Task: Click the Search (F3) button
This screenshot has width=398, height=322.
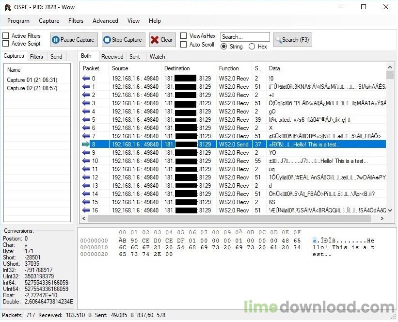Action: (x=293, y=40)
